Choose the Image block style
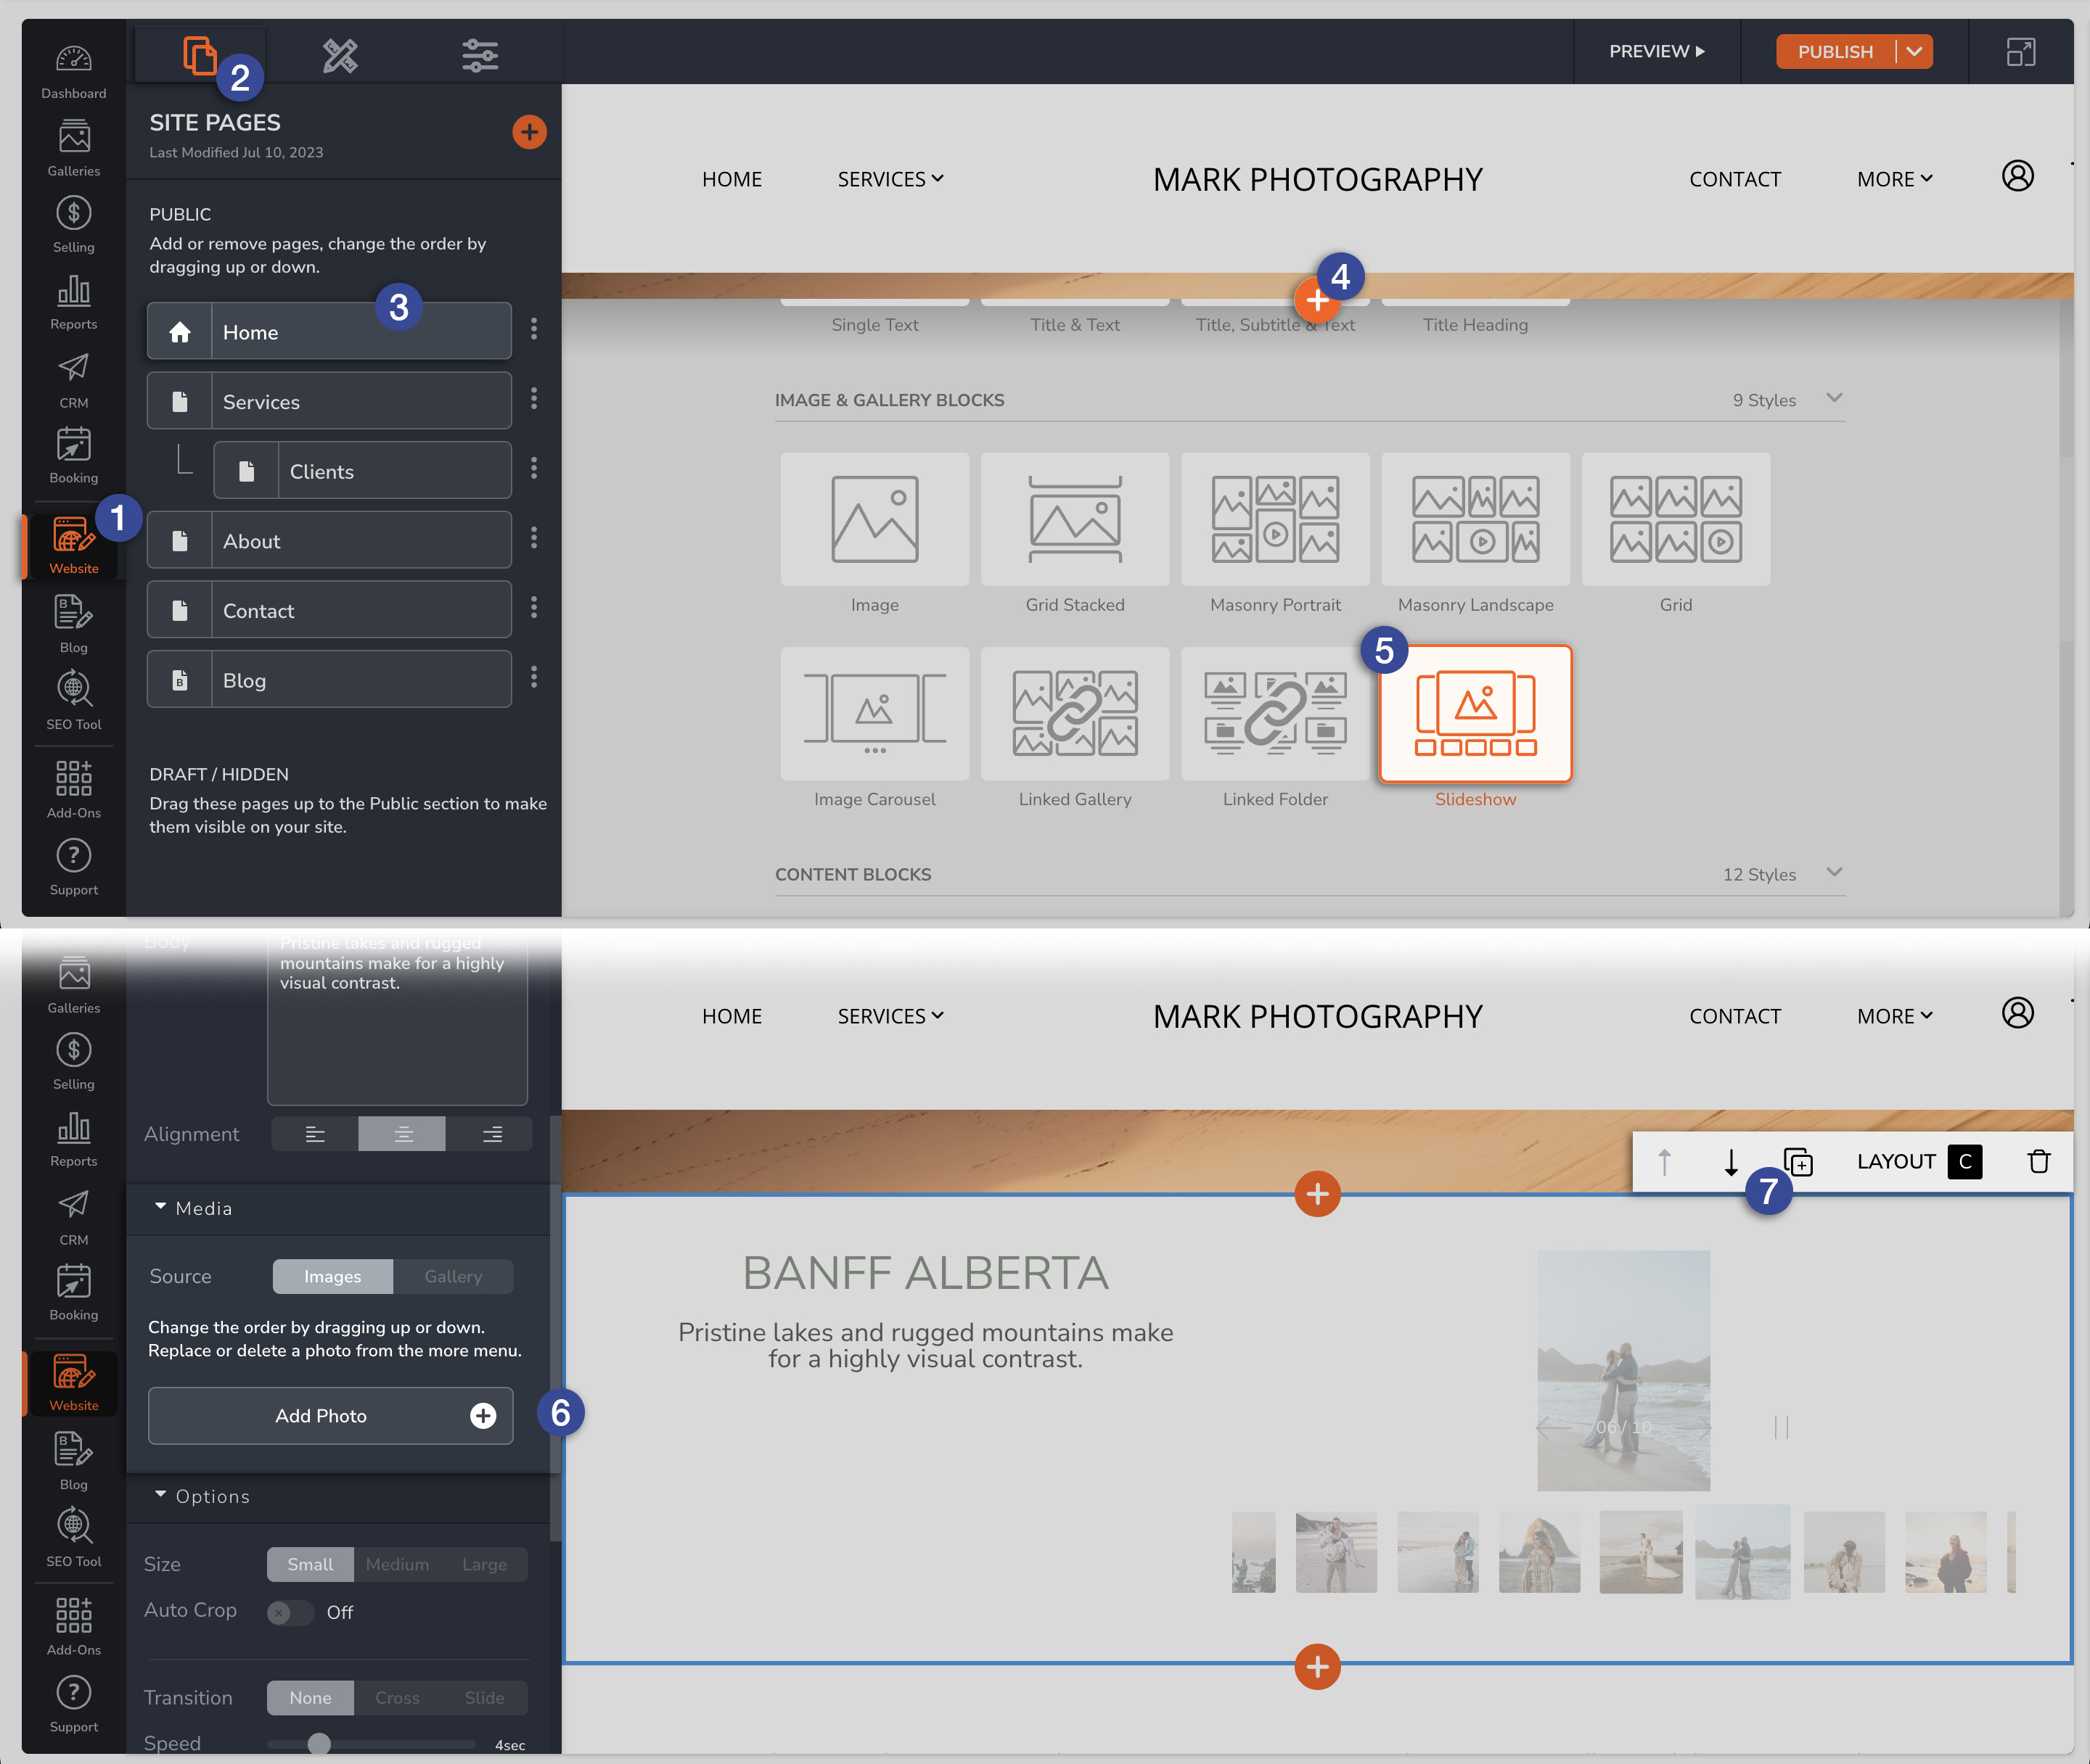 (x=874, y=519)
